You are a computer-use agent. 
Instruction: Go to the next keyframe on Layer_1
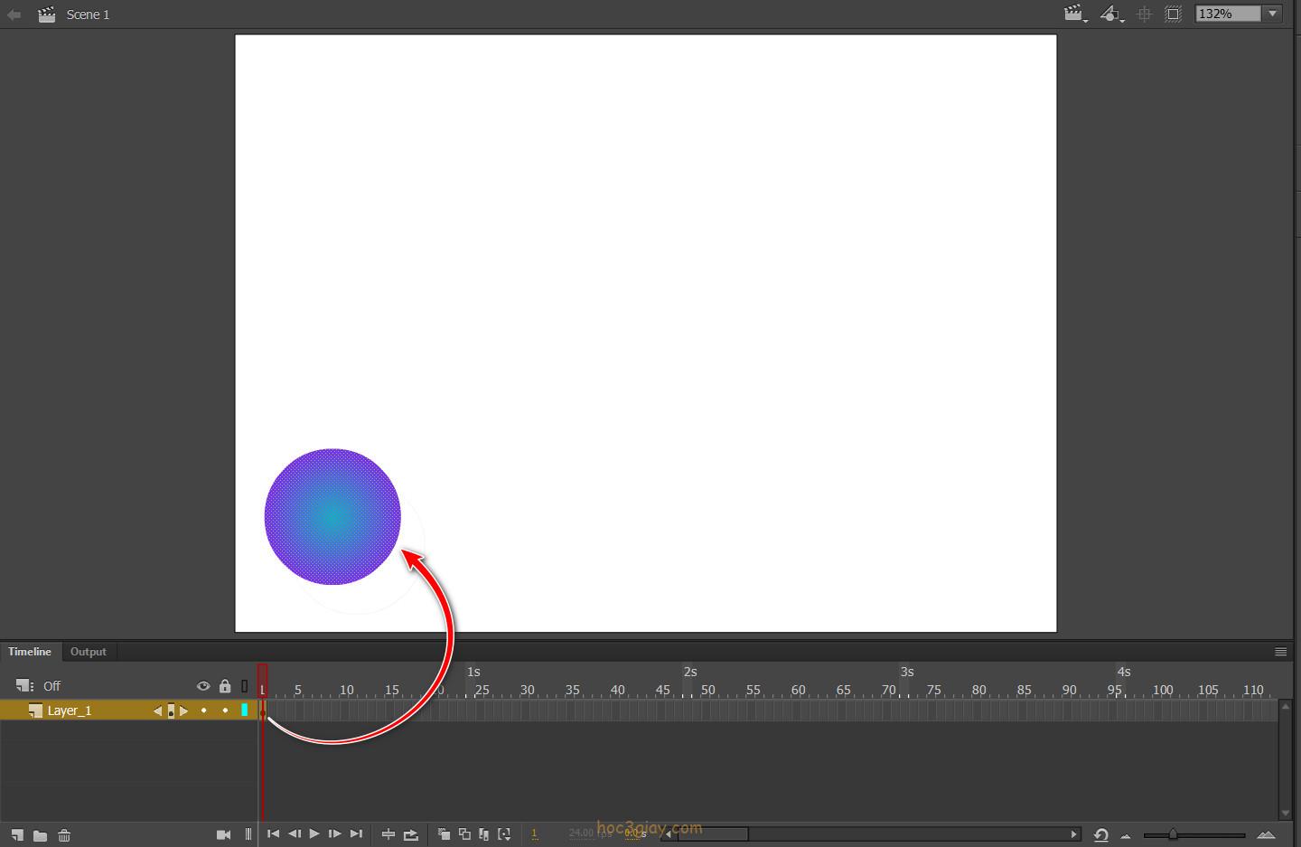183,711
